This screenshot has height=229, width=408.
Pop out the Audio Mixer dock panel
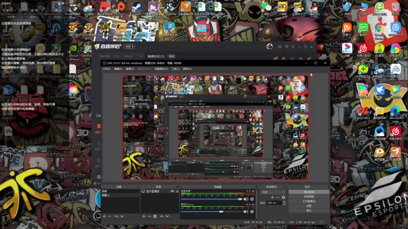click(x=257, y=187)
